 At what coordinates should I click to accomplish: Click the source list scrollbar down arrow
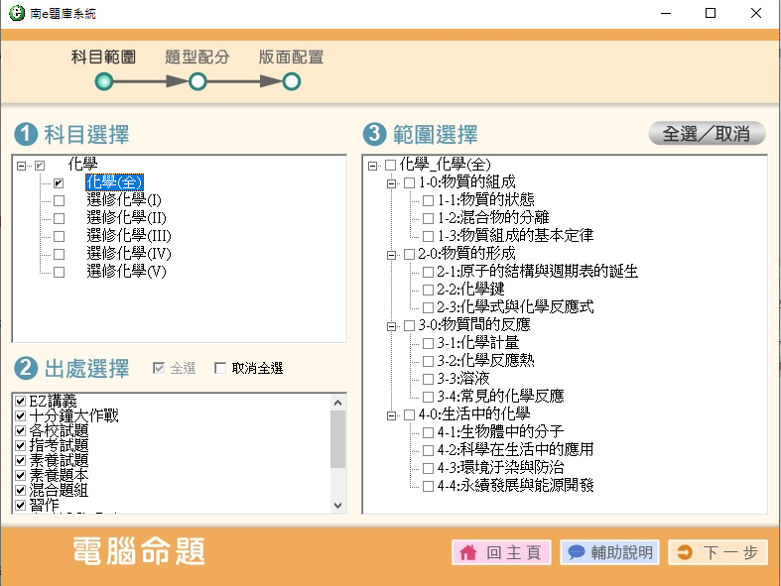click(x=338, y=505)
